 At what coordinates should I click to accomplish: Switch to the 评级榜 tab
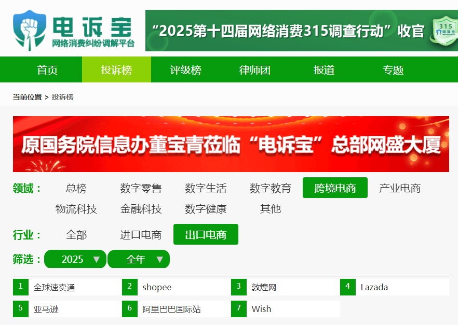point(185,70)
